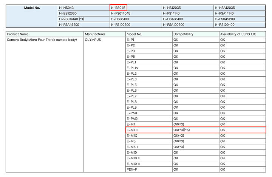
Task: Click the E-P1 model row
Action: (149, 40)
